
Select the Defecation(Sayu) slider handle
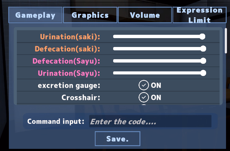pyautogui.click(x=203, y=61)
